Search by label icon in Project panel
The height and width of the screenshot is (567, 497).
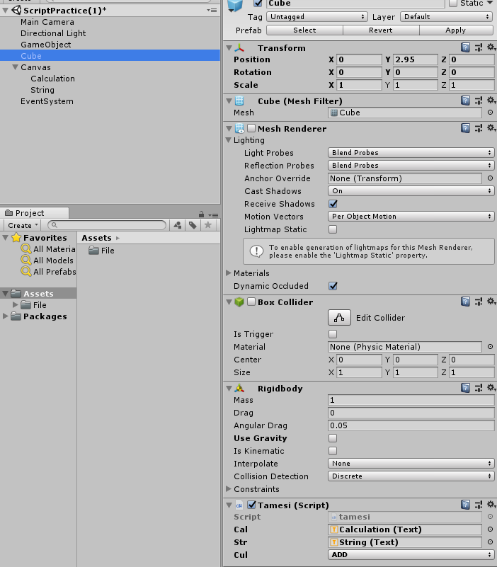(193, 225)
